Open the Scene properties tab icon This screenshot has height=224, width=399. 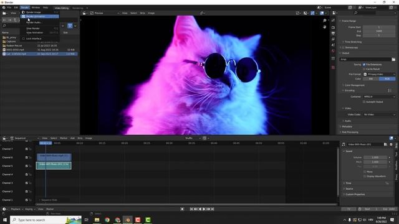[333, 45]
